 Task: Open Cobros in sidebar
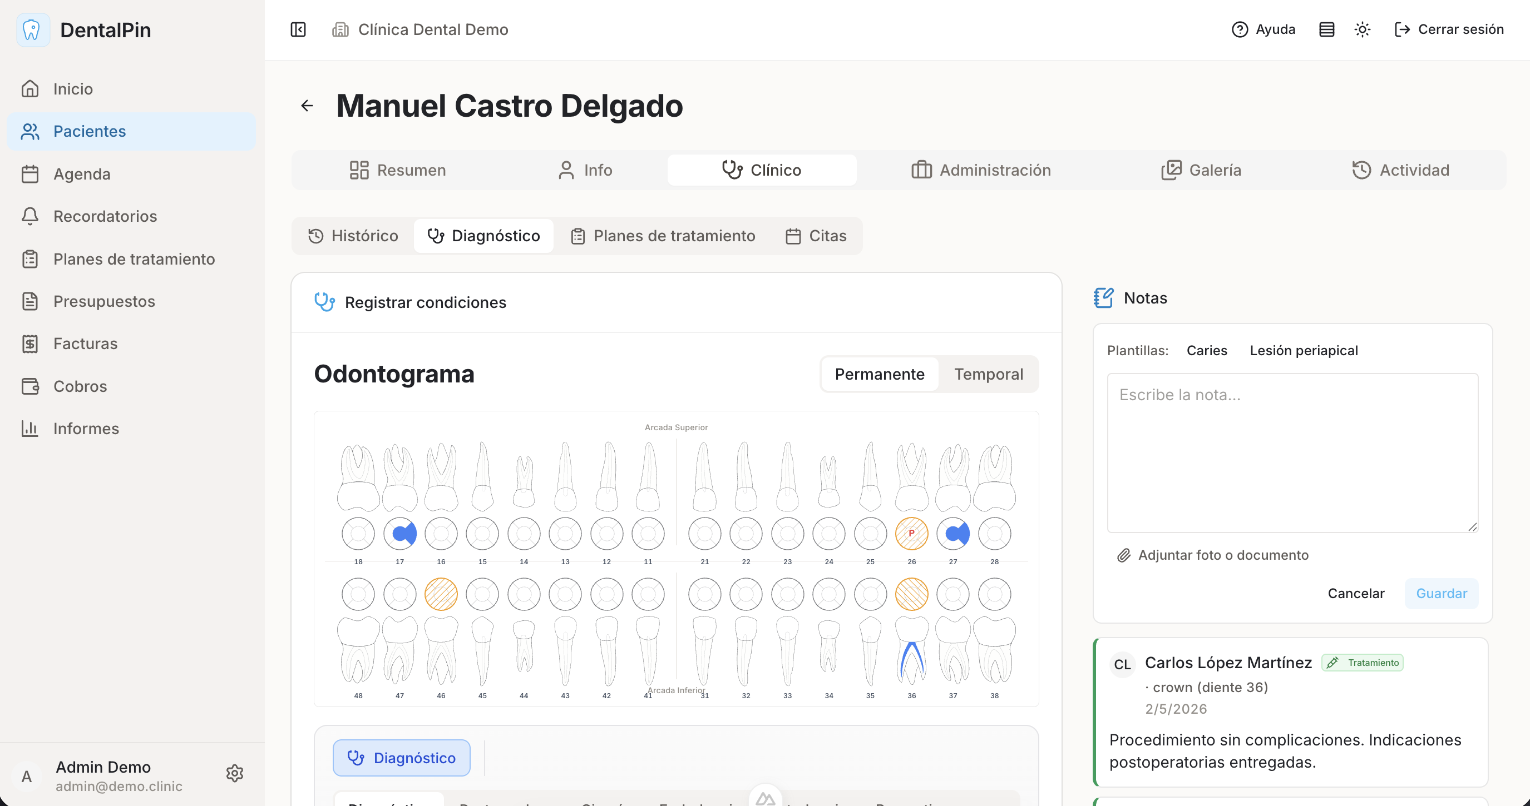131,386
